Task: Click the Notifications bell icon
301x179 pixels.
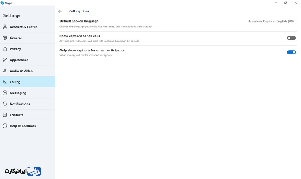Action: [5, 104]
